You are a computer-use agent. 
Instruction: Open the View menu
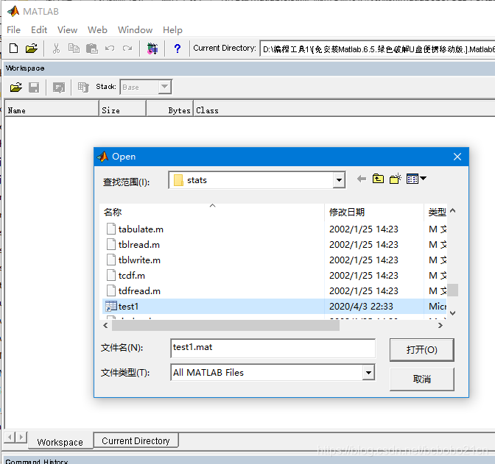[x=67, y=30]
